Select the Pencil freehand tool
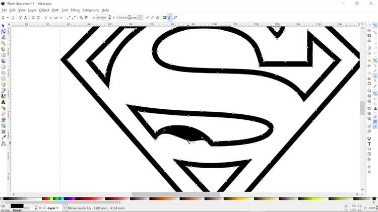Screen dimensions: 378x212 (3, 85)
